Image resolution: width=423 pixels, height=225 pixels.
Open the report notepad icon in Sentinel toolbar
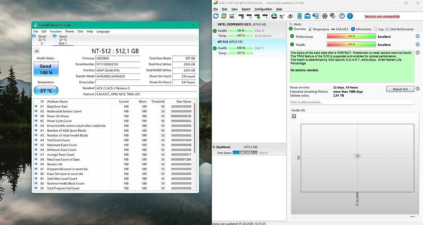299,16
